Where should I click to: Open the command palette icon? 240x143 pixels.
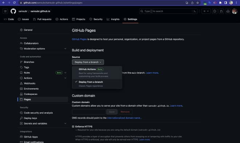(195, 11)
